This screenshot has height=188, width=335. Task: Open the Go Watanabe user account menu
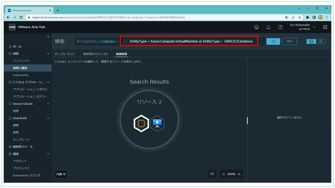303,27
